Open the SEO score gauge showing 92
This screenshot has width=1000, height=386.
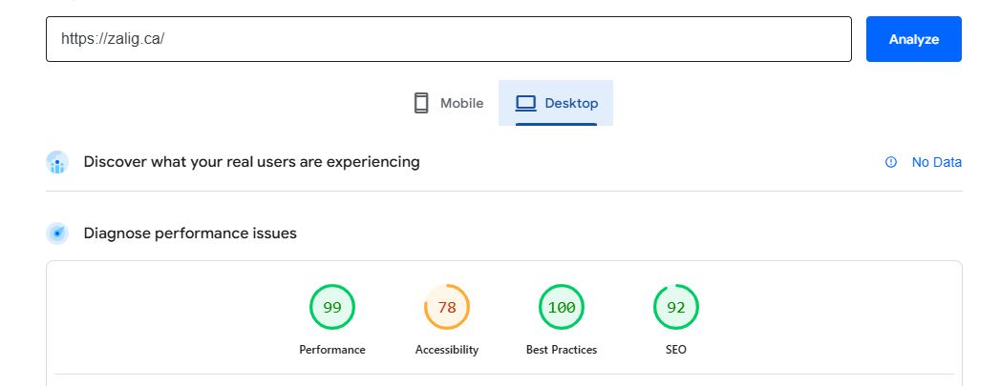[x=676, y=307]
